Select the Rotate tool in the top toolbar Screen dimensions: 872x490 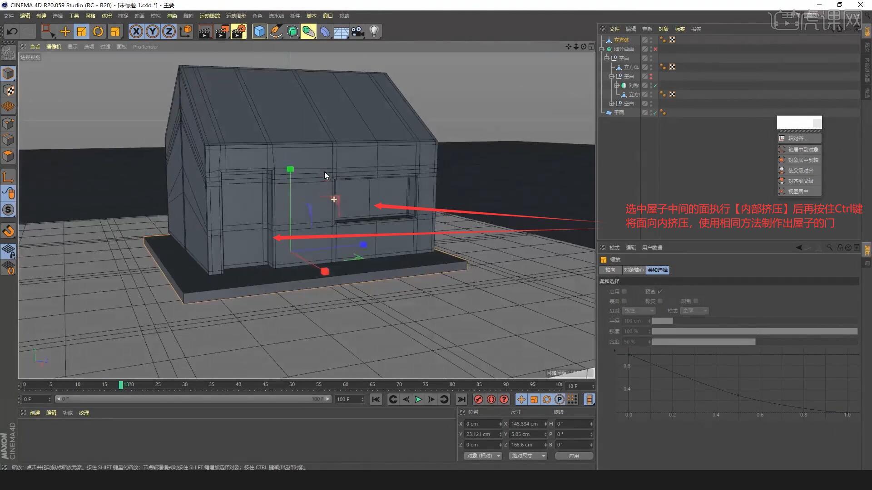coord(98,31)
